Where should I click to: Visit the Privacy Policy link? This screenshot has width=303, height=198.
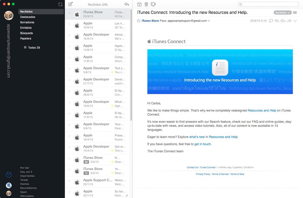coord(203,174)
